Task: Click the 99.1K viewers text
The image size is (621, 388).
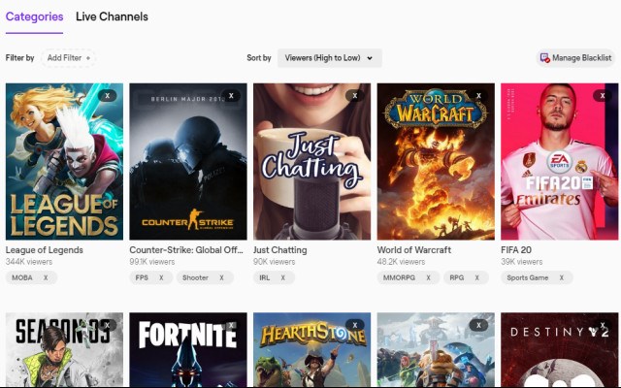Action: click(152, 262)
